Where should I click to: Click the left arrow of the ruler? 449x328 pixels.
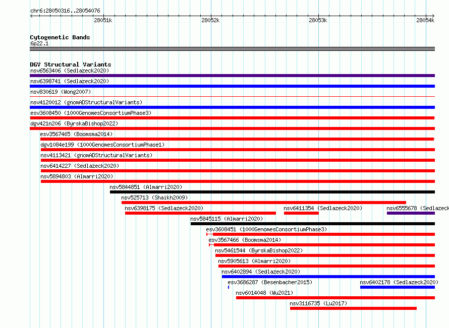pos(31,16)
